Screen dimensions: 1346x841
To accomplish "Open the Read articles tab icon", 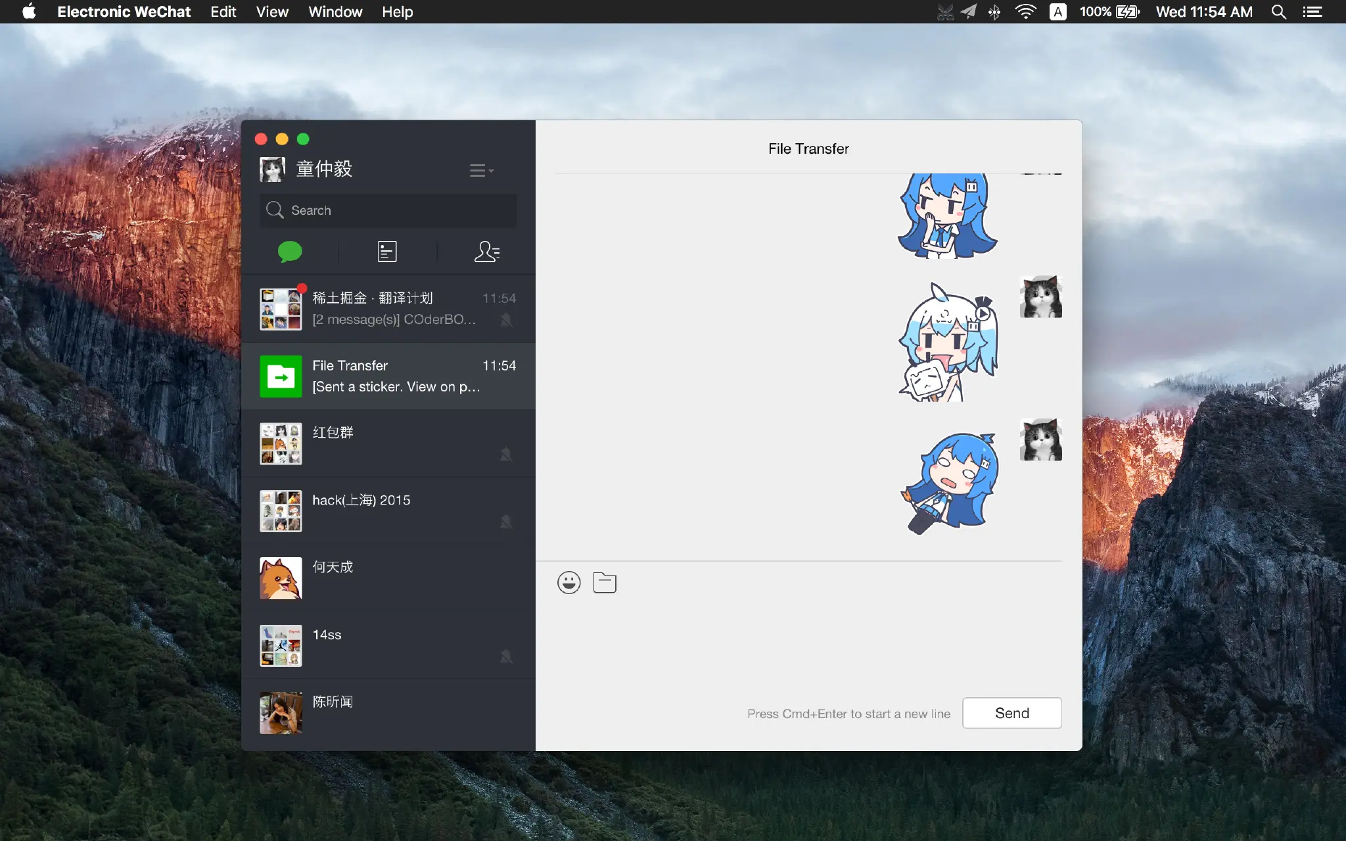I will pyautogui.click(x=387, y=252).
